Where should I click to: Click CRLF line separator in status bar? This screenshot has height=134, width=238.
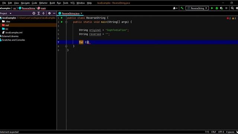click(213, 132)
